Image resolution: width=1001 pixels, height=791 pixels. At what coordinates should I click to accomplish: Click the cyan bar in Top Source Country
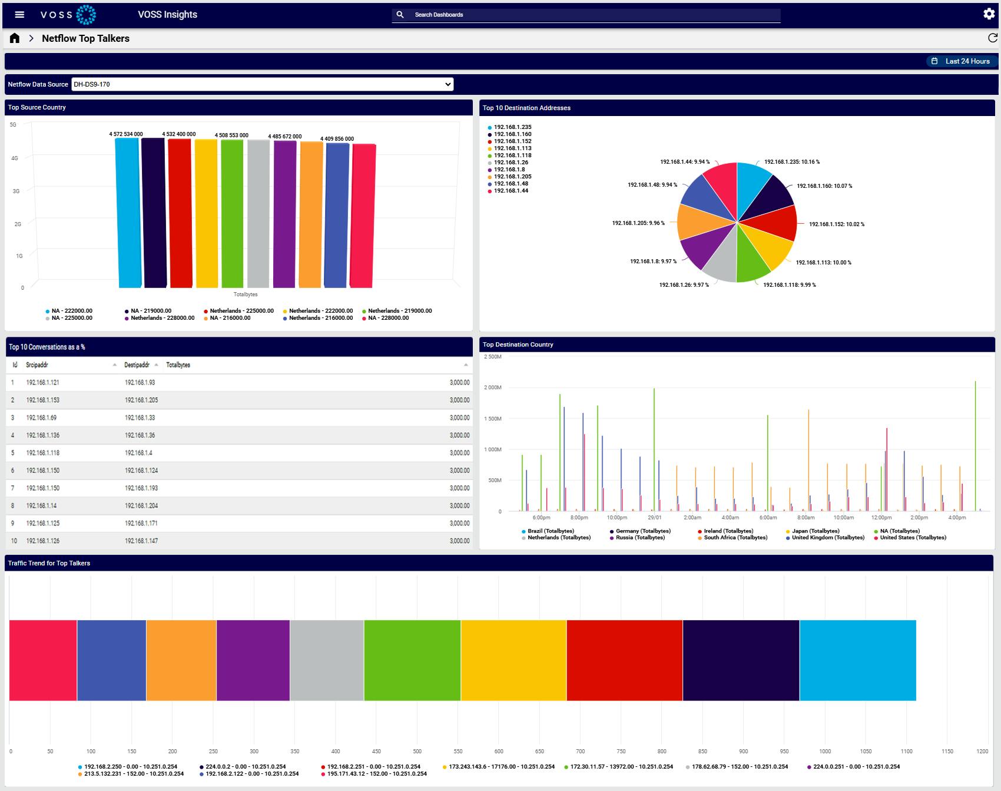(128, 213)
